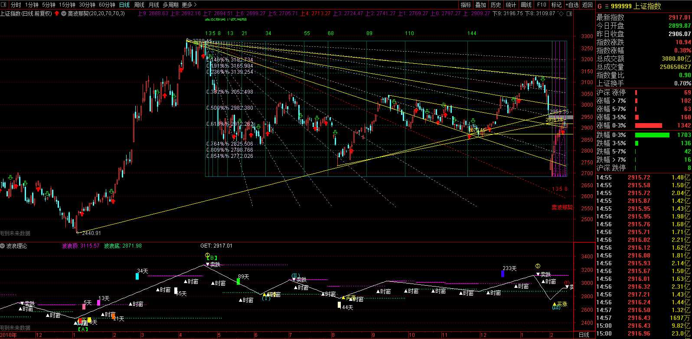This screenshot has height=339, width=692.
Task: Click the 最新指数 value 2917.01
Action: click(679, 17)
